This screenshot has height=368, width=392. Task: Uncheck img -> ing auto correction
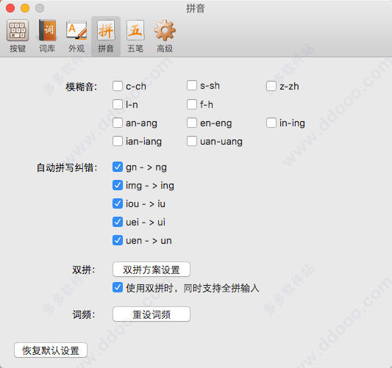tap(118, 185)
